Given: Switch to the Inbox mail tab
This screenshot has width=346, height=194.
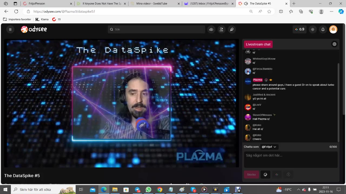Looking at the screenshot, I should (x=209, y=4).
